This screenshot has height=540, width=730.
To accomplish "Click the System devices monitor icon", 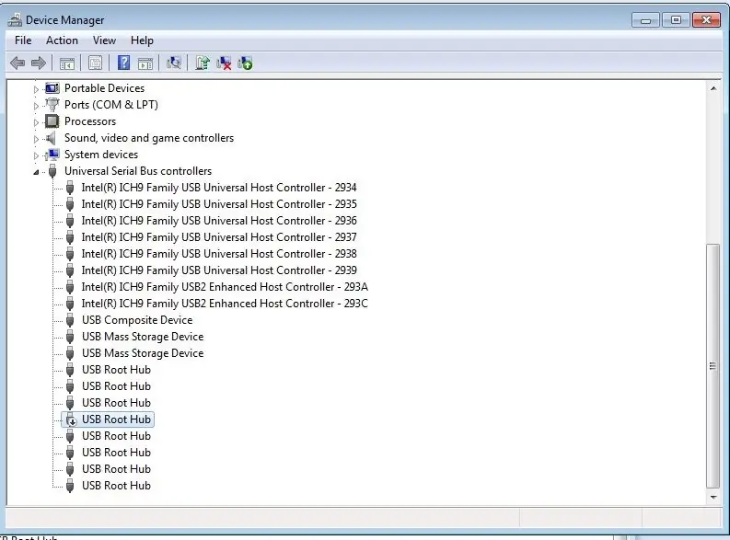I will 52,155.
